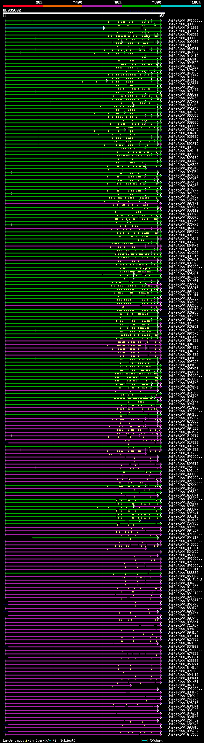
Task: Open hit UniRef100_P06599
Action: (183, 35)
